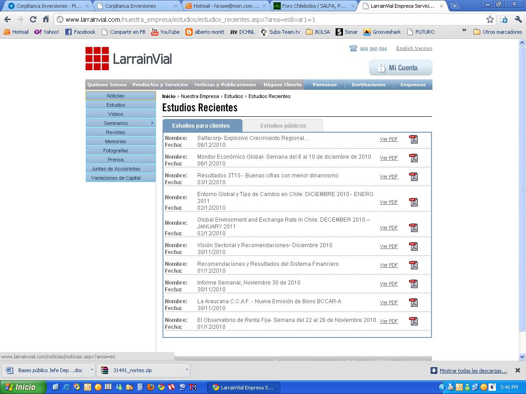
Task: Open a new browser tab
Action: tap(455, 5)
